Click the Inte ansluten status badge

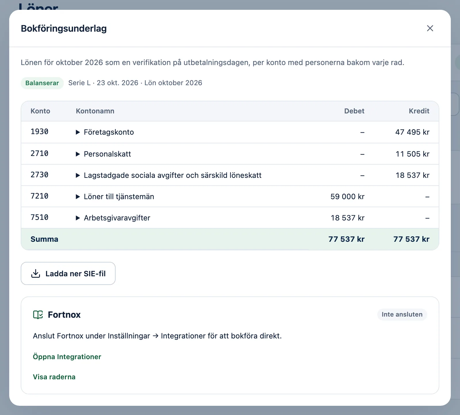402,314
